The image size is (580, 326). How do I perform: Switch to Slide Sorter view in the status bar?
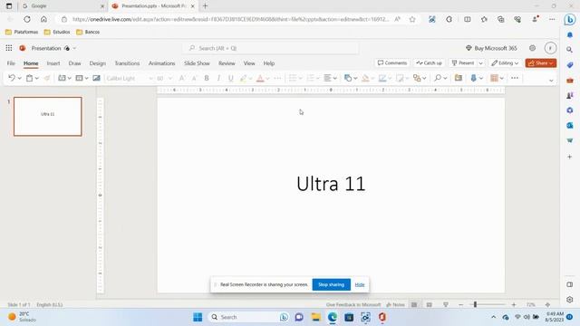(429, 304)
